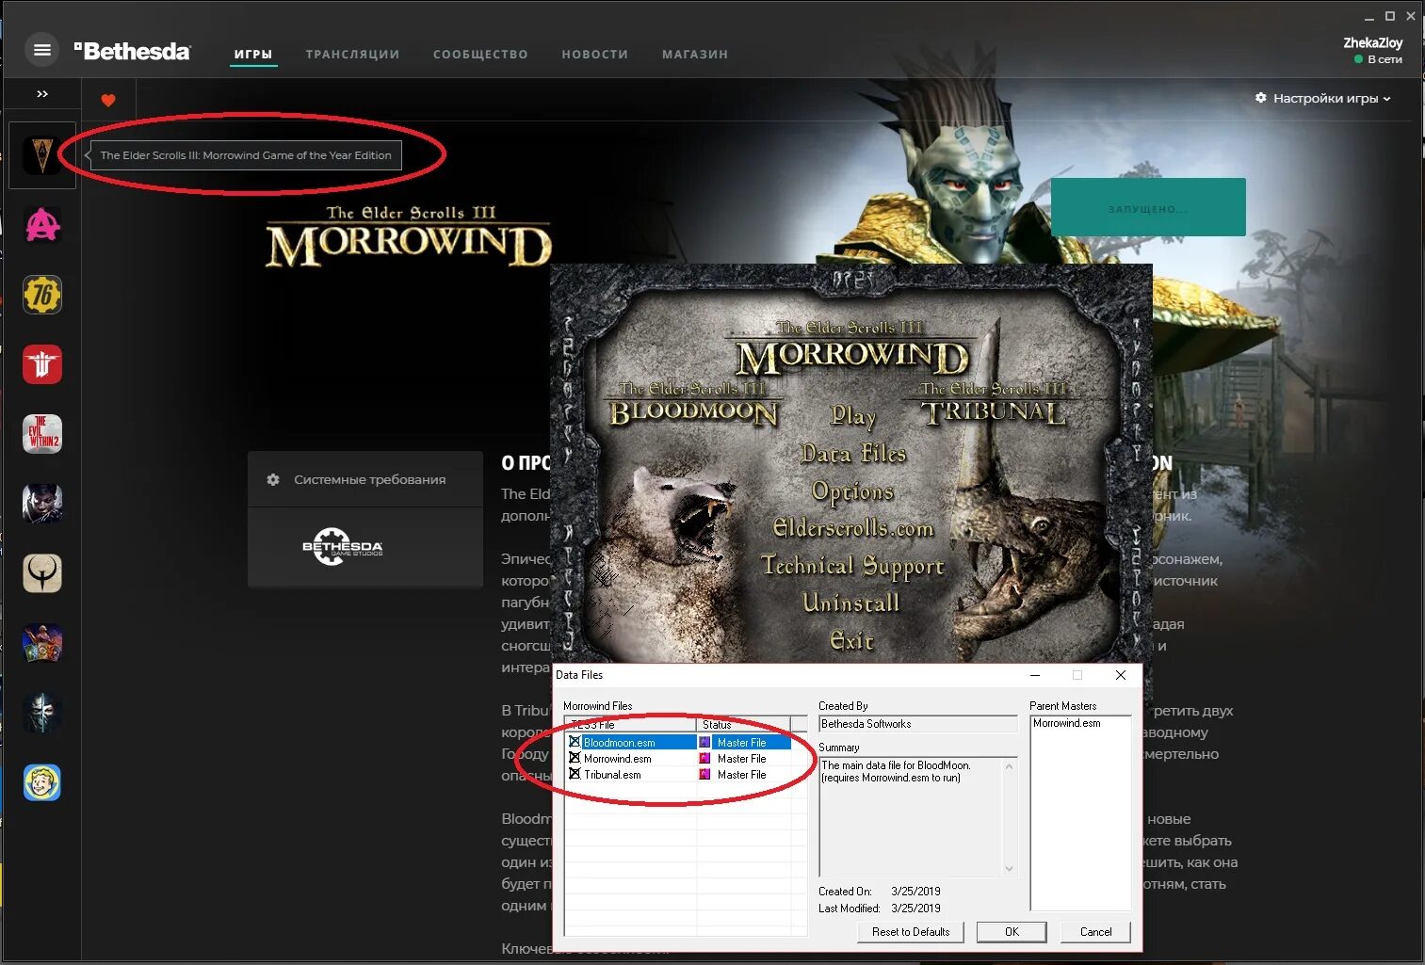Click Play in Morrowind launcher
1425x965 pixels.
click(x=853, y=415)
